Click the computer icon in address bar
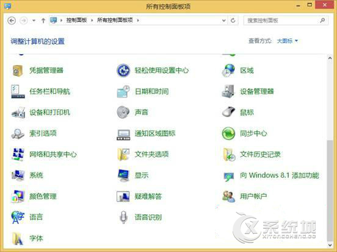This screenshot has height=252, width=337. 53,20
